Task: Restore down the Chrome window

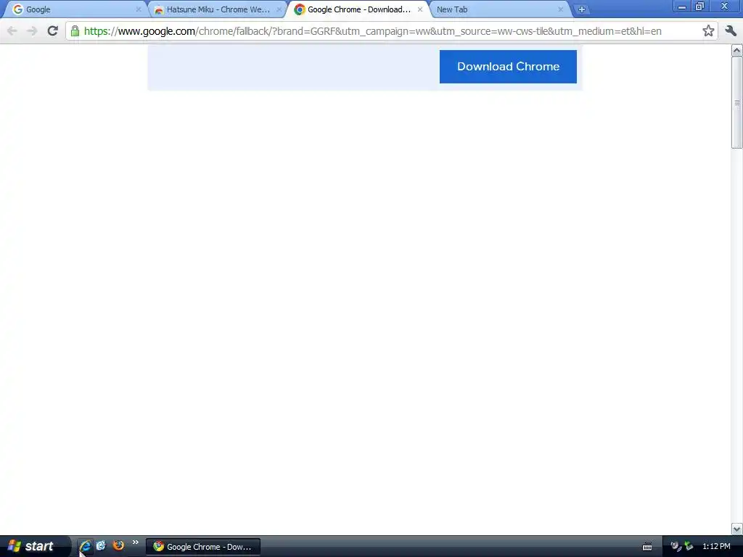Action: click(699, 7)
